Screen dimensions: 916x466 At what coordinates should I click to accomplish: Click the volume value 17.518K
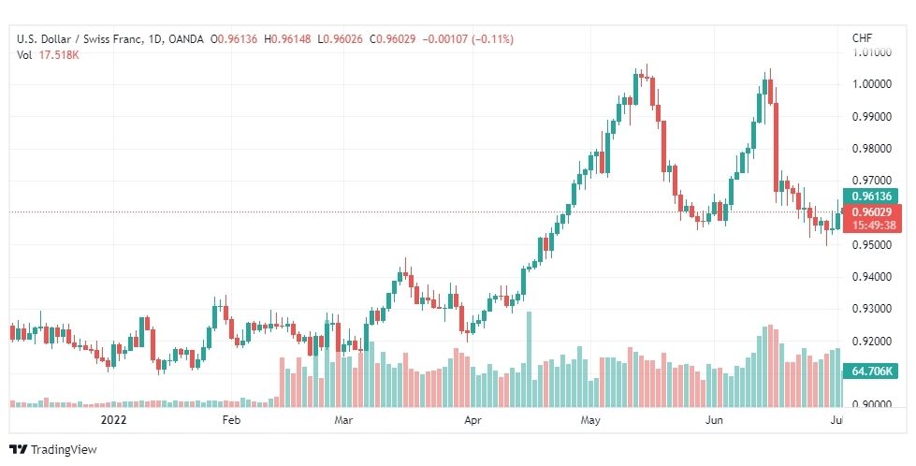(x=59, y=55)
